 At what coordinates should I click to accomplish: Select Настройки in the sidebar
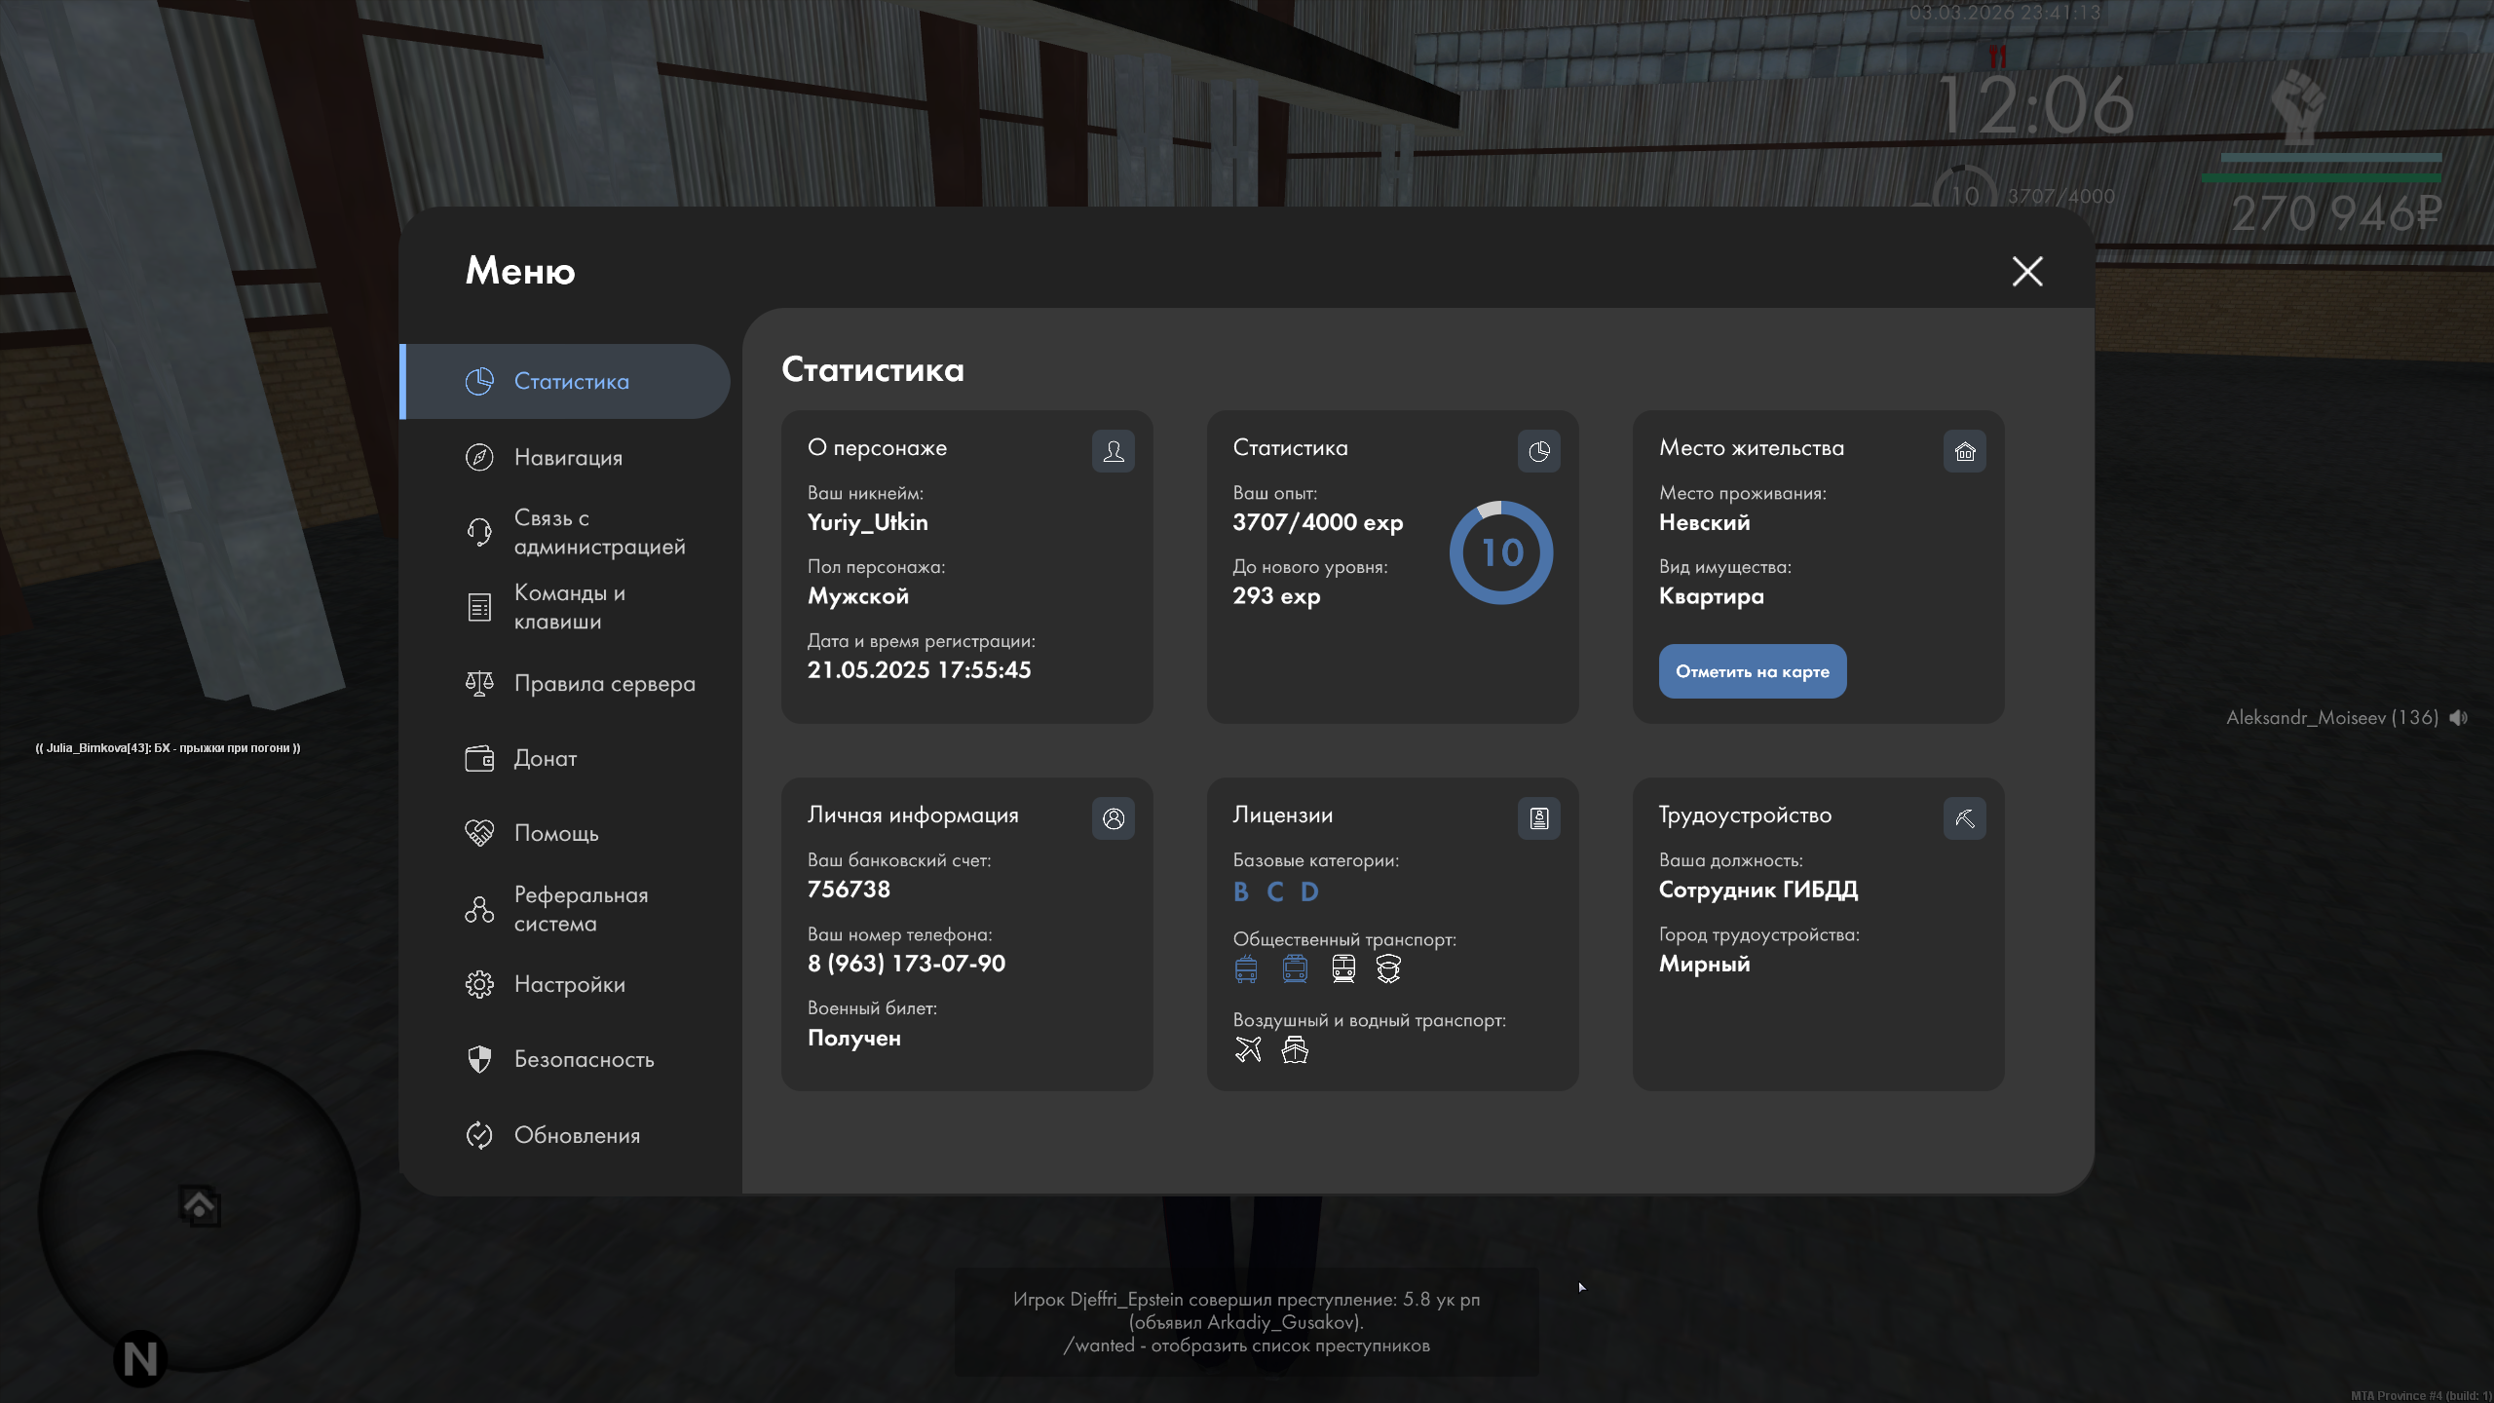[569, 984]
